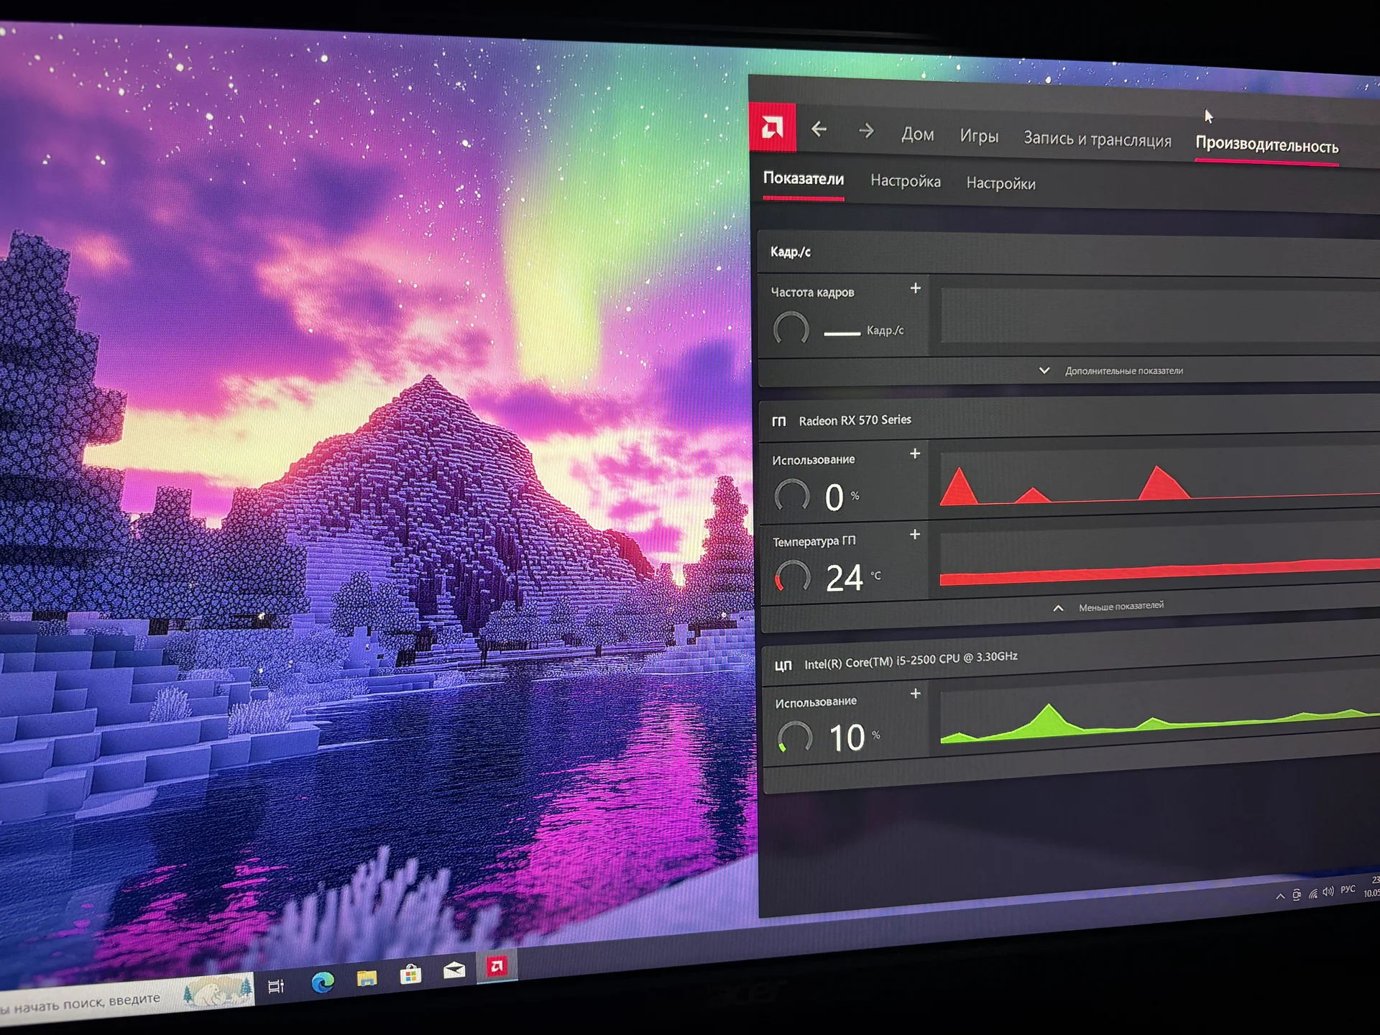
Task: Go forward with the right arrow
Action: [x=866, y=131]
